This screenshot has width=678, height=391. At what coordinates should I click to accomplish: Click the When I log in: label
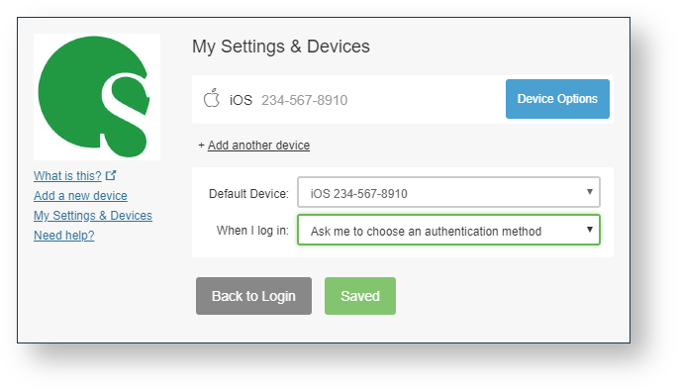coord(252,231)
